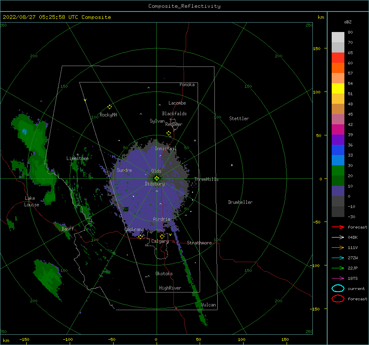Click the yellow diamond marker beside RockyMH
Viewport: 369px width, 345px height.
click(x=109, y=107)
